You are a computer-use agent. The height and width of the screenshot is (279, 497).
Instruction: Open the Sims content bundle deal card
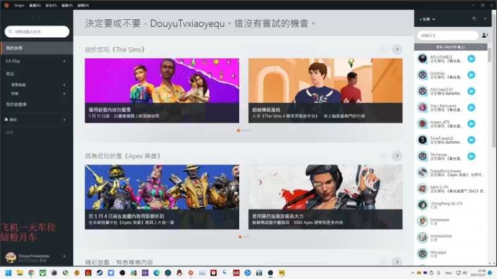pos(162,91)
